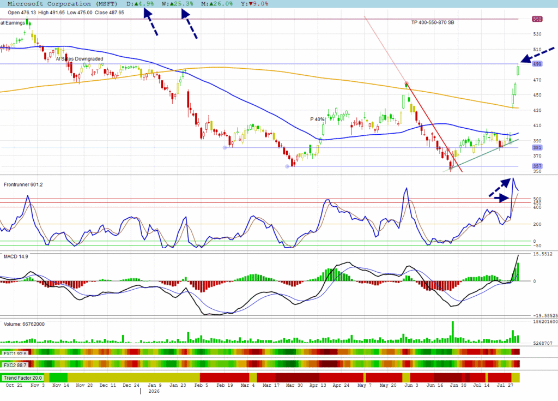
Task: Click the latest green candlestick near 491
Action: pyautogui.click(x=518, y=70)
